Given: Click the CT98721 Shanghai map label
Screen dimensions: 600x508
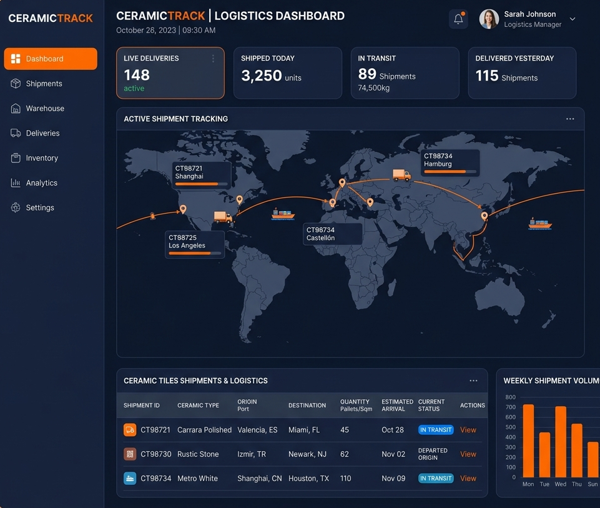Looking at the screenshot, I should [202, 176].
